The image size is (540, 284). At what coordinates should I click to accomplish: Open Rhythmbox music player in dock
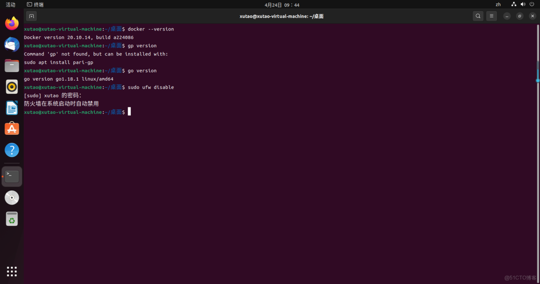coord(12,86)
